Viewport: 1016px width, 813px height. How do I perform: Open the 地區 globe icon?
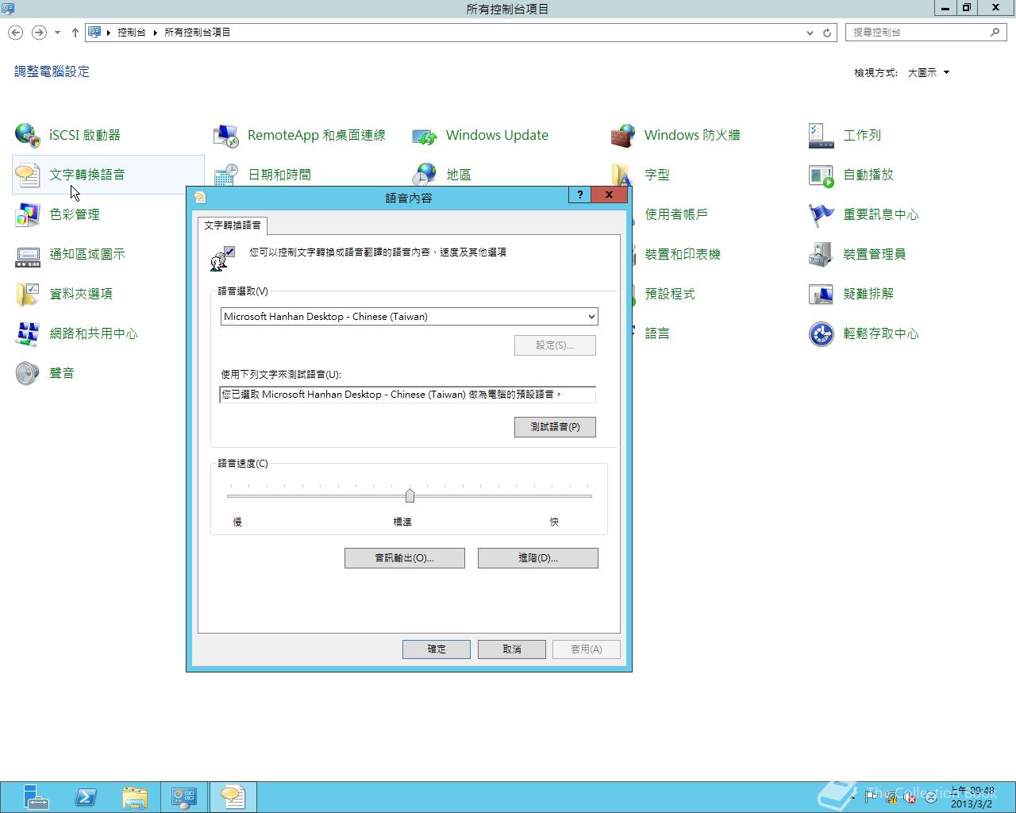pyautogui.click(x=425, y=174)
